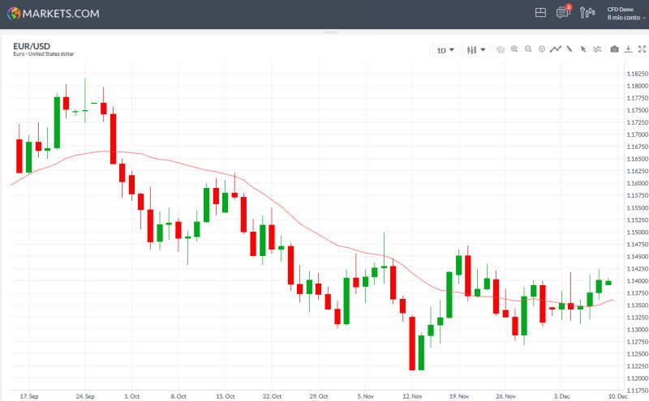Screen dimensions: 649x401
Task: Open the messages with notification badge
Action: tap(563, 13)
